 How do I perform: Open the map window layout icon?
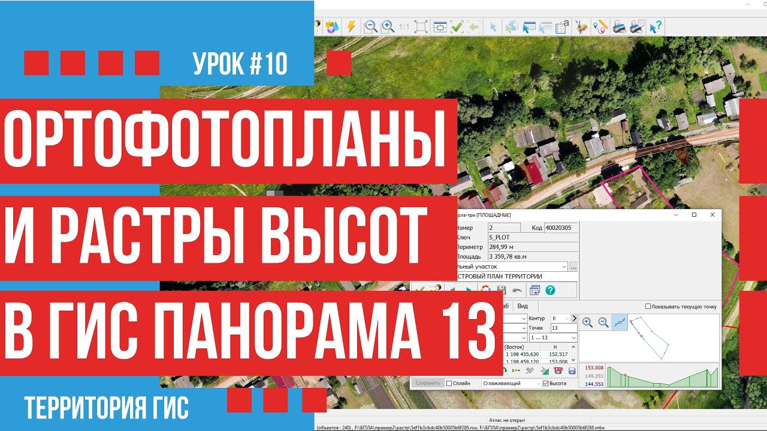click(x=440, y=26)
